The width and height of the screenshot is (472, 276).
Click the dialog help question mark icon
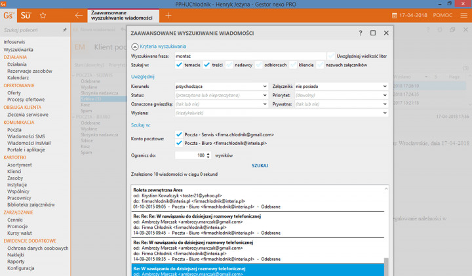click(x=360, y=33)
